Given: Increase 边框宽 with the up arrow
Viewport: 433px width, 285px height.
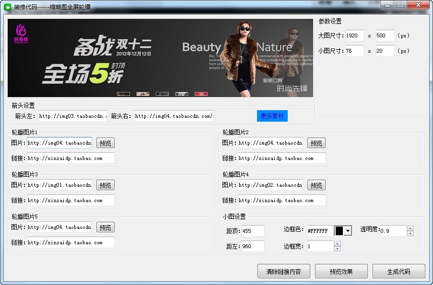Looking at the screenshot, I should pyautogui.click(x=337, y=244).
